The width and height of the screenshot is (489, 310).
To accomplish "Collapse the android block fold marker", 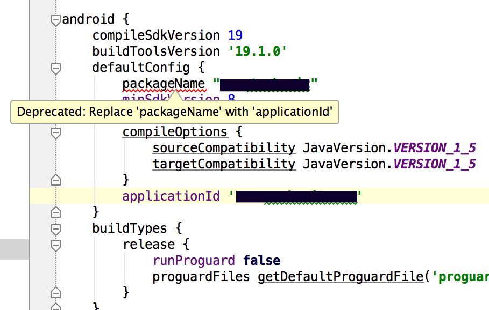I will point(55,20).
